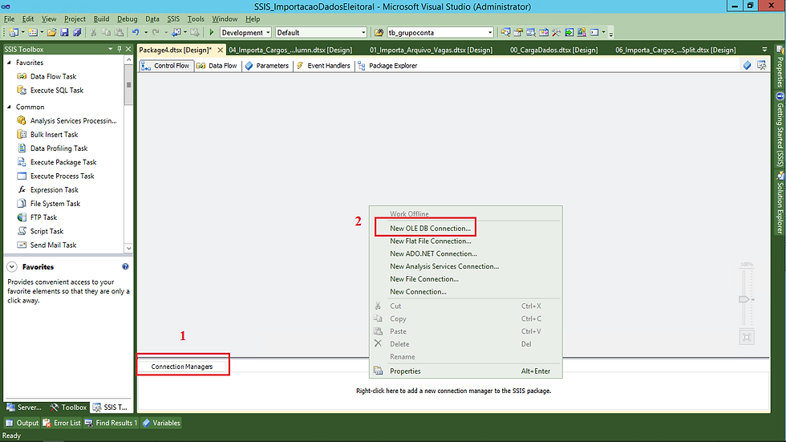Open the Undo history dropdown arrow
786x442 pixels.
pos(146,33)
